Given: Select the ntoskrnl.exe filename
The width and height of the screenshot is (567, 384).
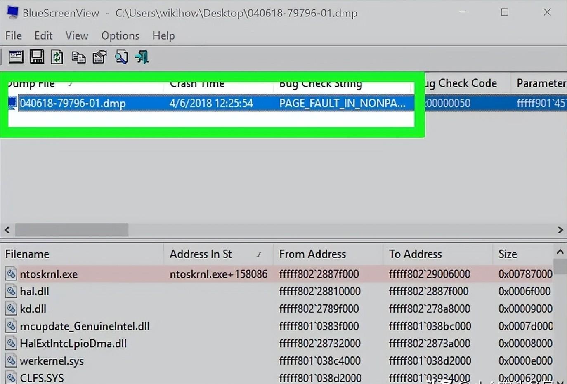Looking at the screenshot, I should pos(49,274).
